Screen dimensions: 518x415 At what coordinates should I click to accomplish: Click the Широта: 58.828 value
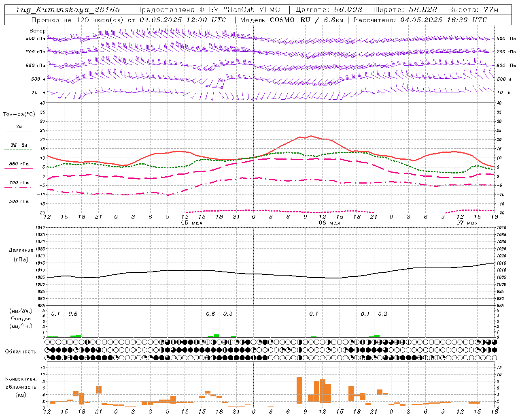pos(405,10)
